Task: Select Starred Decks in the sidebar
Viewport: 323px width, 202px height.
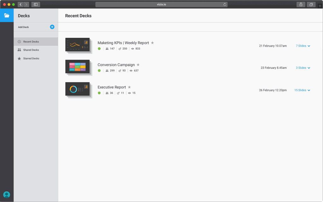Action: point(31,59)
